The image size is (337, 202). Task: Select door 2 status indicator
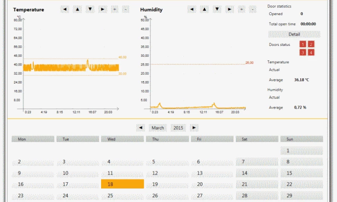click(x=311, y=44)
